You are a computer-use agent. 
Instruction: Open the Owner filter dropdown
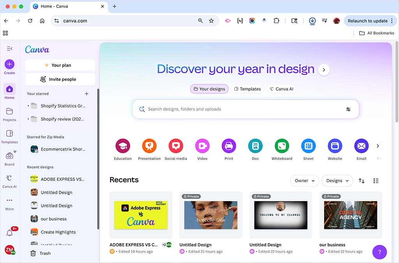(304, 181)
